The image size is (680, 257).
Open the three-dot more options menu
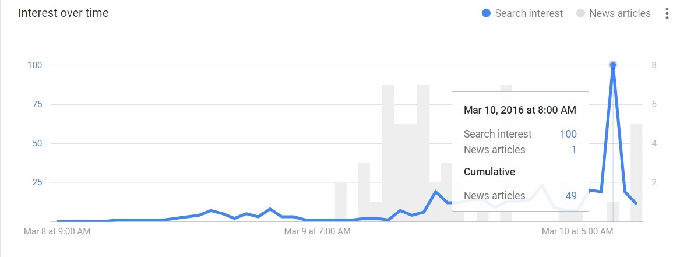coord(667,13)
